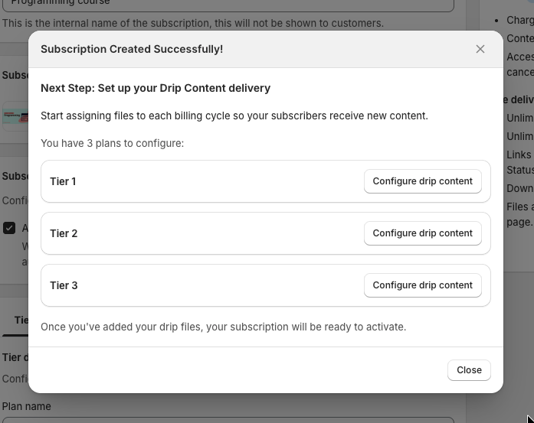Click the Tier 2 plan label
Viewport: 534px width, 423px height.
click(64, 233)
